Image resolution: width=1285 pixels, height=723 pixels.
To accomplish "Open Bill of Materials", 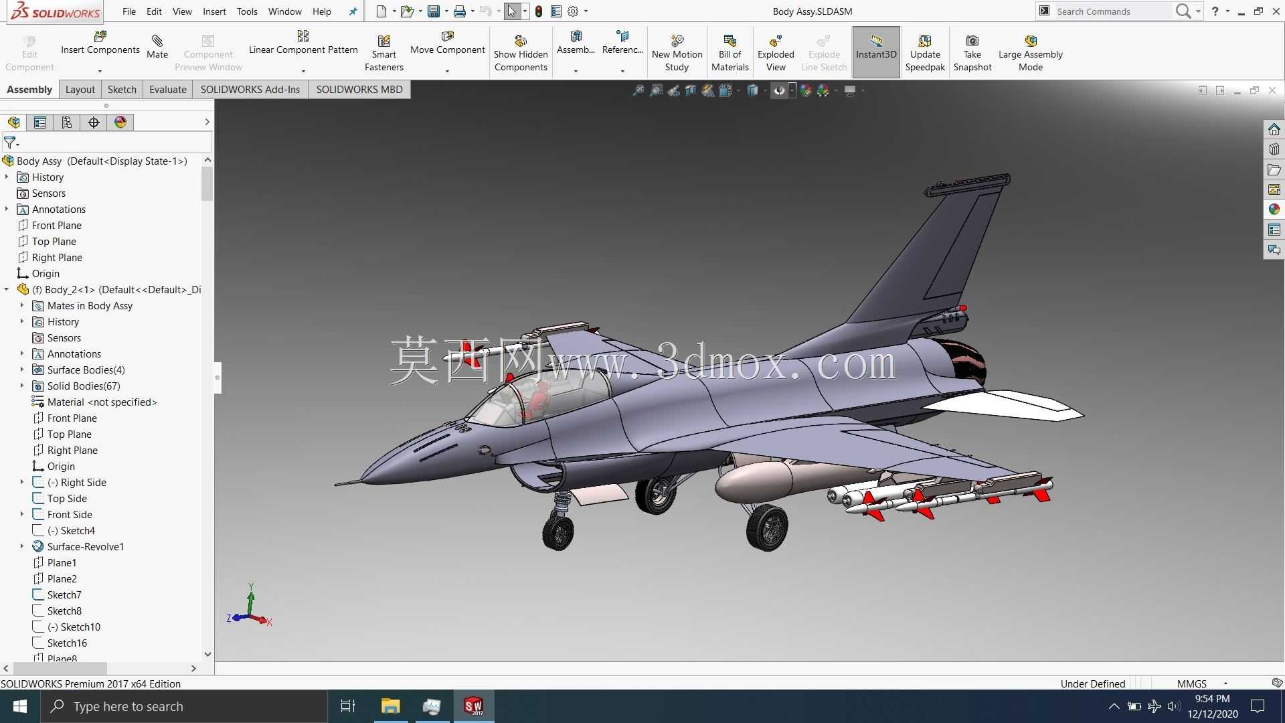I will [x=730, y=53].
